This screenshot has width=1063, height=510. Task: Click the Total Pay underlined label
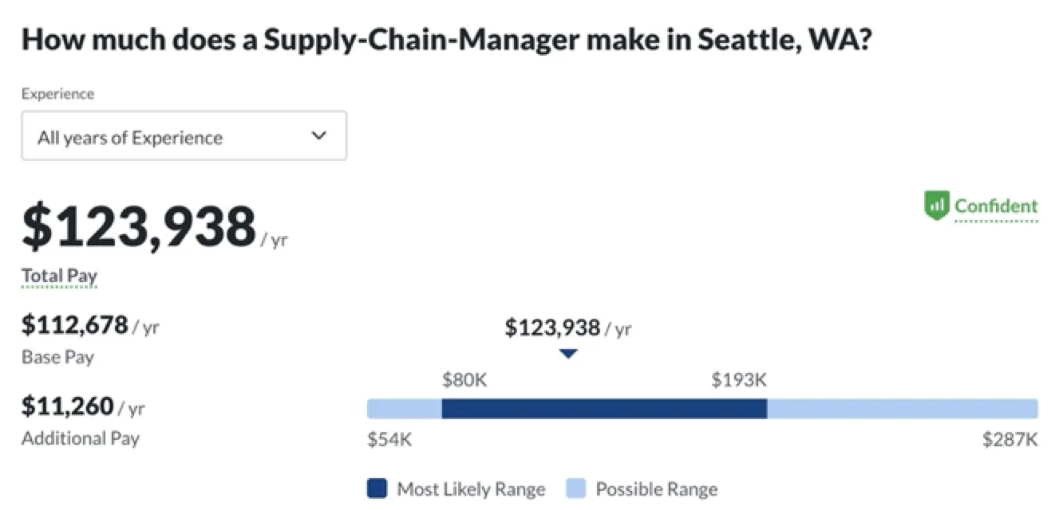coord(59,277)
